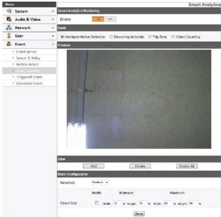This screenshot has height=217, width=221.
Task: Click the Save button
Action: point(139,213)
